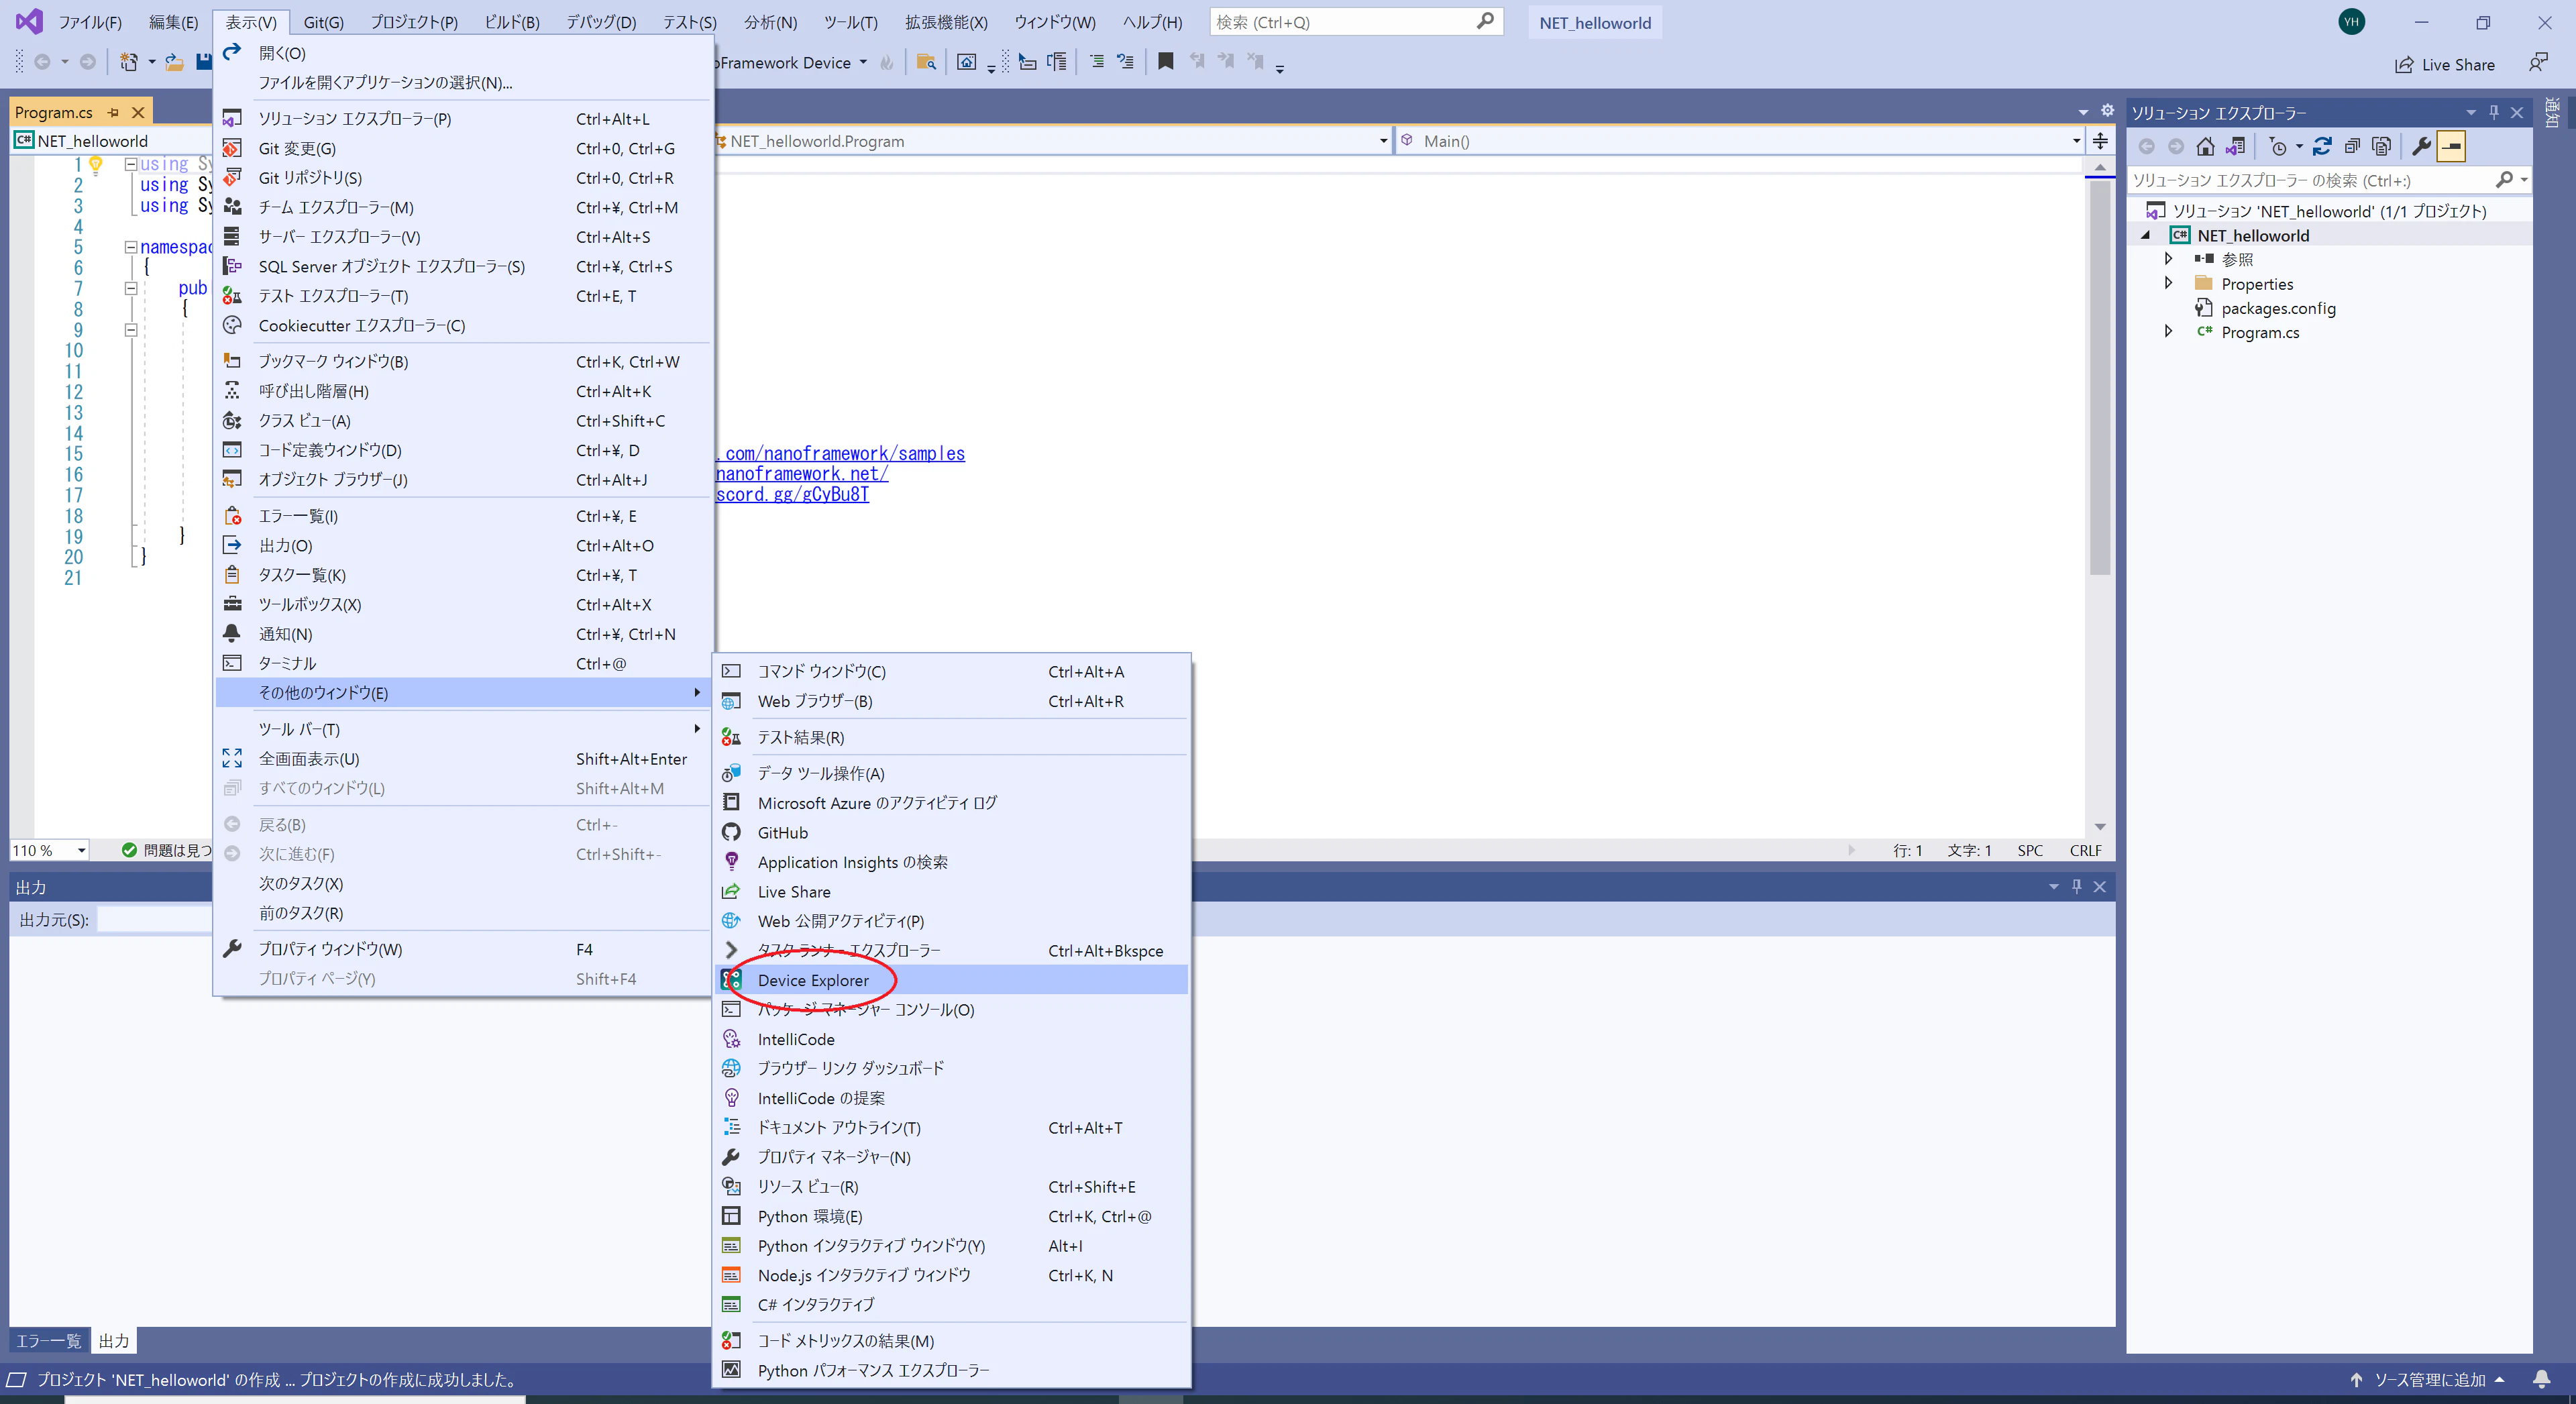Viewport: 2576px width, 1404px height.
Task: Expand the 参照 references node
Action: [x=2168, y=259]
